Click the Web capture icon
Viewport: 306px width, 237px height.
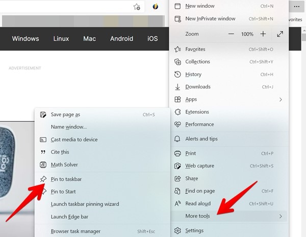177,166
